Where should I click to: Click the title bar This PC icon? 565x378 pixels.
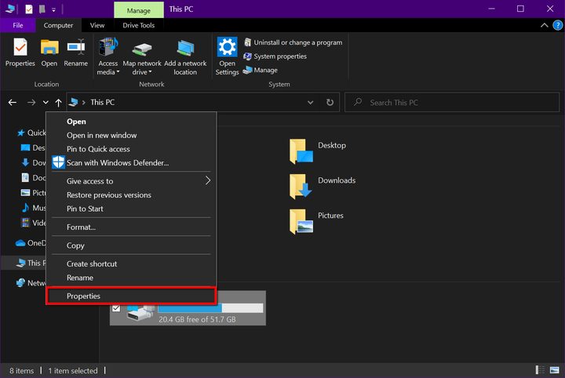(x=9, y=9)
